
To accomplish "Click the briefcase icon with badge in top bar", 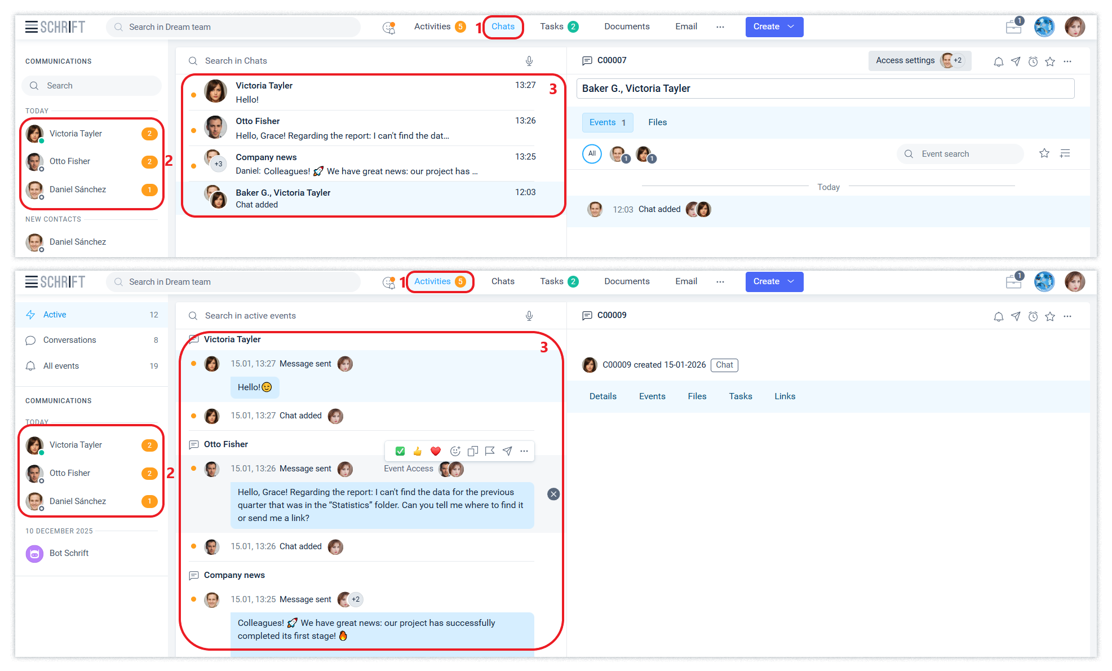I will 1013,27.
